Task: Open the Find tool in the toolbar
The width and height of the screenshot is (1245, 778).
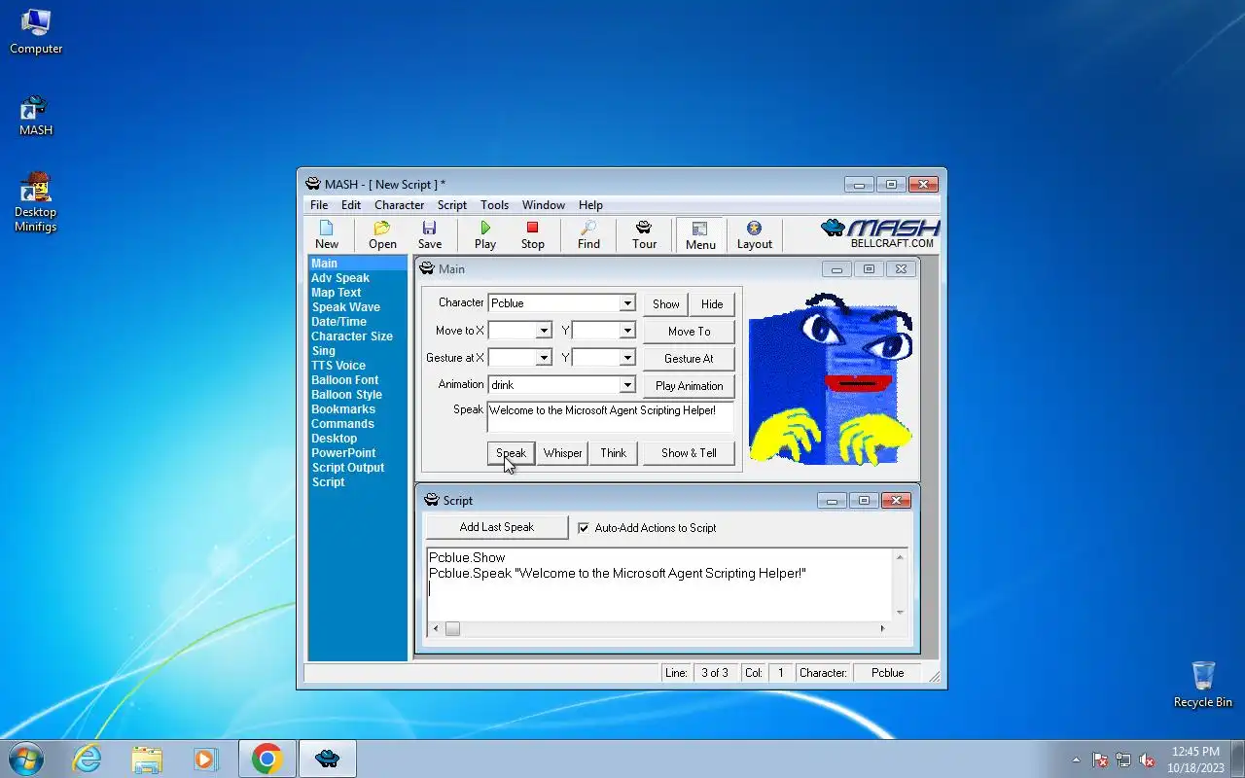Action: (588, 234)
